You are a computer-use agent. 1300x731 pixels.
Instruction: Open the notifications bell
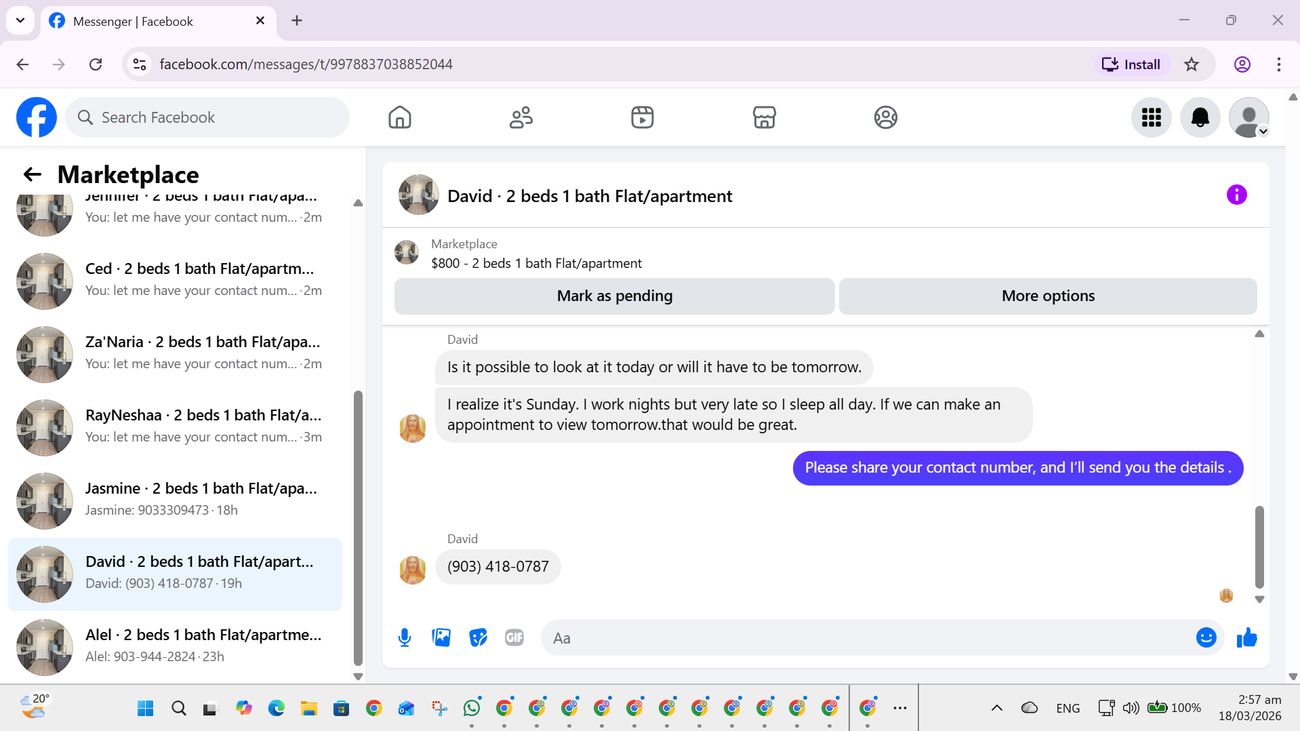click(x=1200, y=117)
